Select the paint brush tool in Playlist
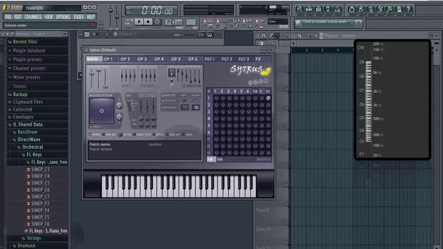443x249 pixels. click(277, 36)
